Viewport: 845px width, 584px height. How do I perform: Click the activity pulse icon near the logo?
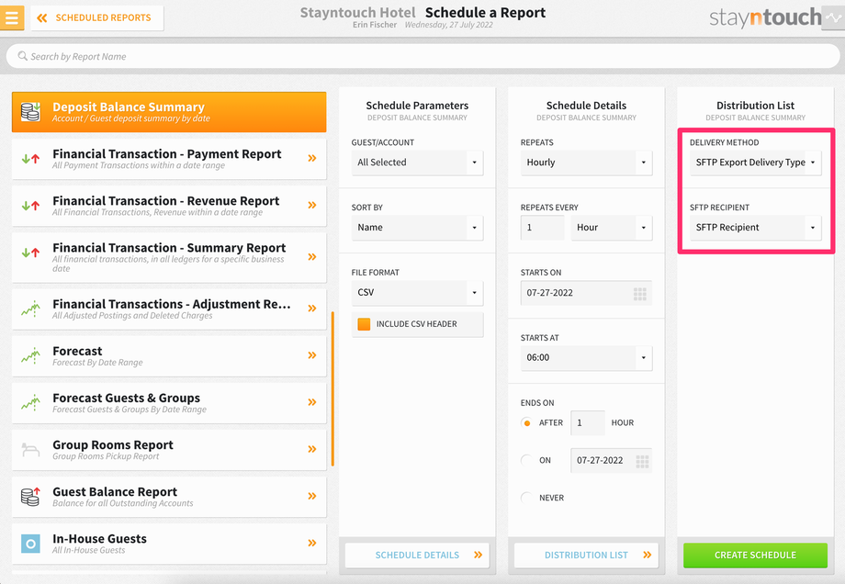(833, 17)
